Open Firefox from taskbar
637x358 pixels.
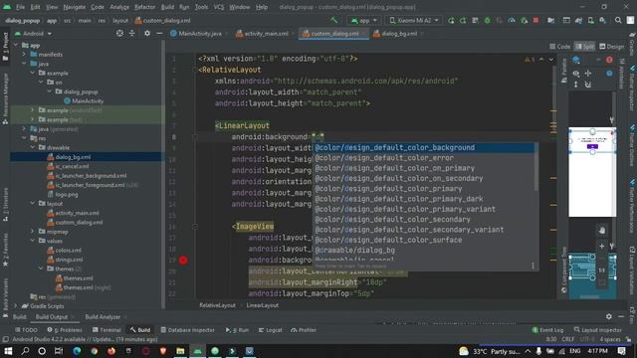(x=110, y=351)
